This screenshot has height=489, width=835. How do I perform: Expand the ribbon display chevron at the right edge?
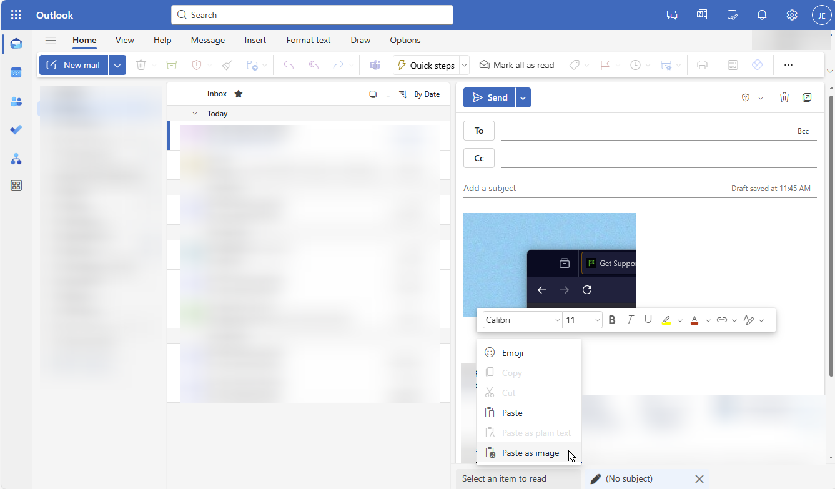click(830, 71)
